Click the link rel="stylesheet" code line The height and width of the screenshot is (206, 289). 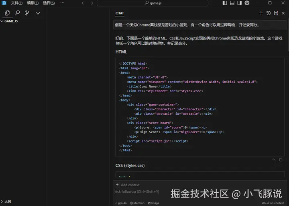point(165,91)
